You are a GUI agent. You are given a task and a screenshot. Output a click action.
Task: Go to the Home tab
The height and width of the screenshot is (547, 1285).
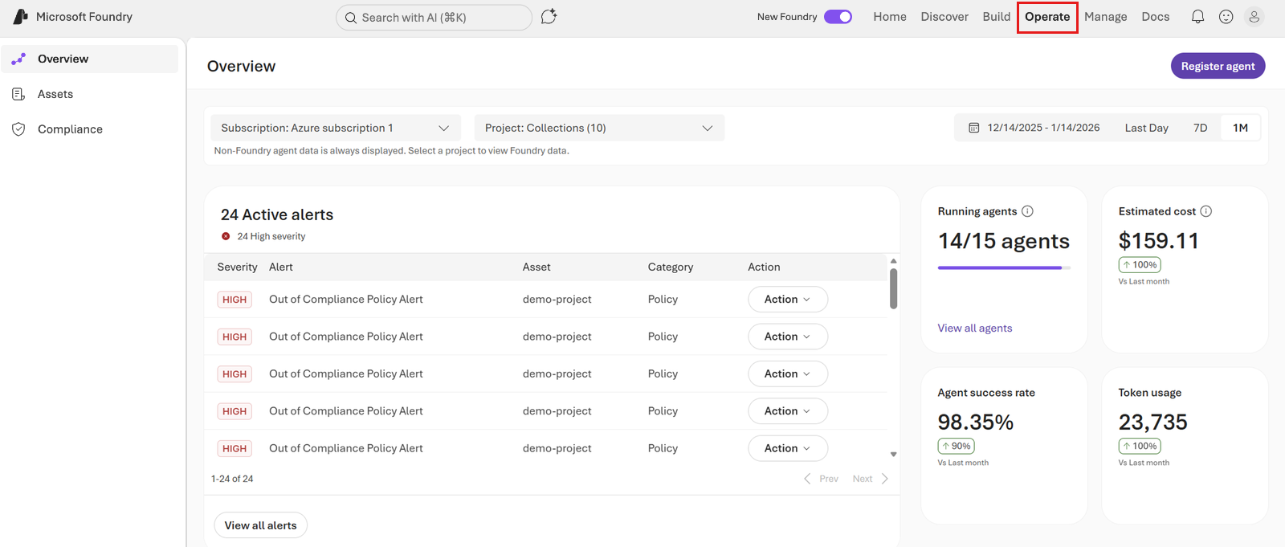pyautogui.click(x=890, y=17)
